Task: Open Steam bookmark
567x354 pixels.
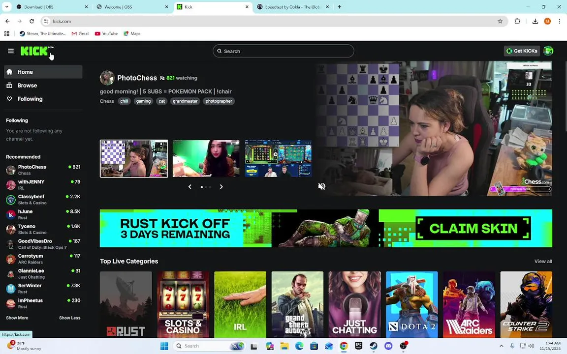Action: (x=43, y=33)
